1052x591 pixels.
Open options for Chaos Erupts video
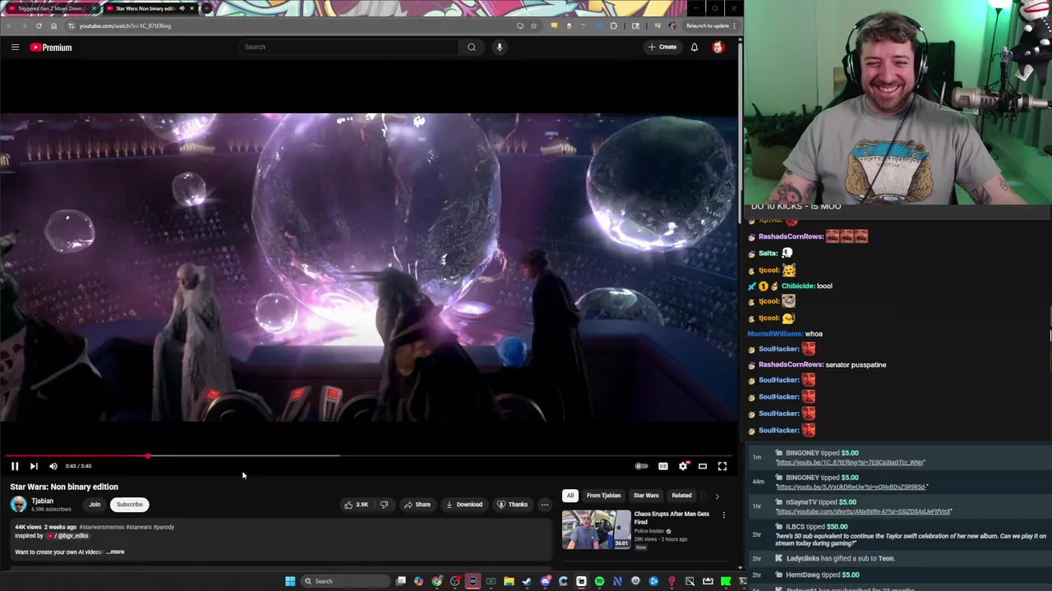tap(724, 515)
